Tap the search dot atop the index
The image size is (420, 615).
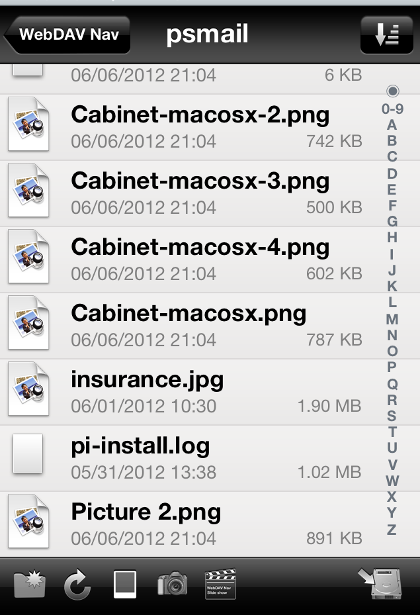[x=393, y=91]
